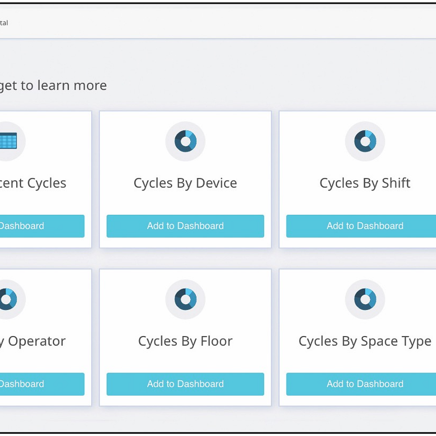
Task: Add Cycles By Floor to dashboard
Action: [185, 384]
